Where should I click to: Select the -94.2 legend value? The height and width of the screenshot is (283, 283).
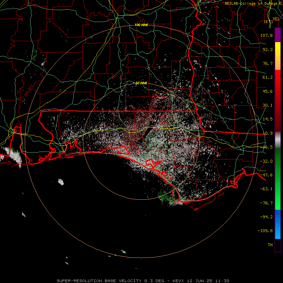pyautogui.click(x=266, y=217)
